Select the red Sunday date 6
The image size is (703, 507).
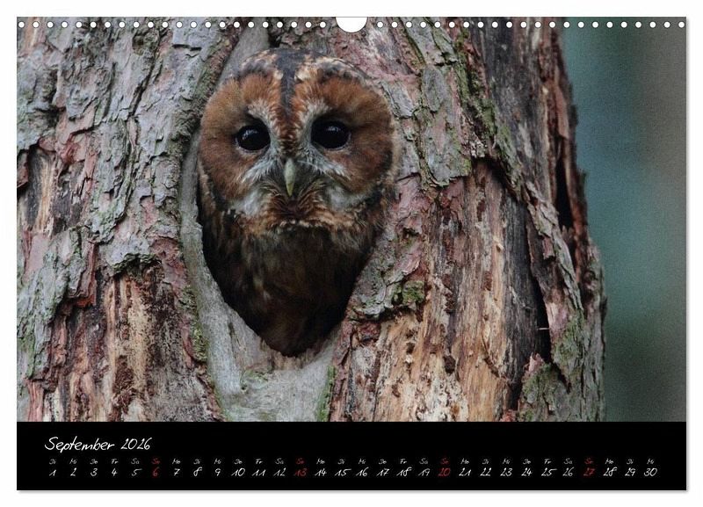point(156,472)
